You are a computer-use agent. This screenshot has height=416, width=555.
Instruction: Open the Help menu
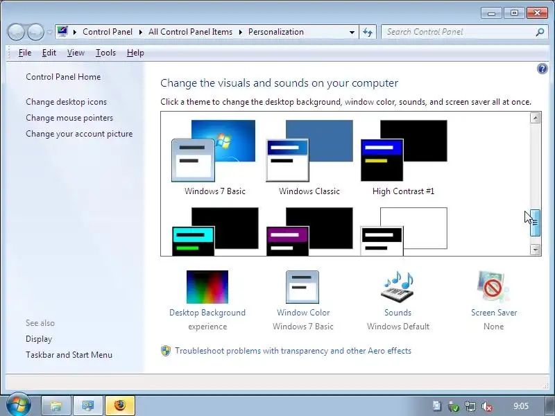[135, 53]
